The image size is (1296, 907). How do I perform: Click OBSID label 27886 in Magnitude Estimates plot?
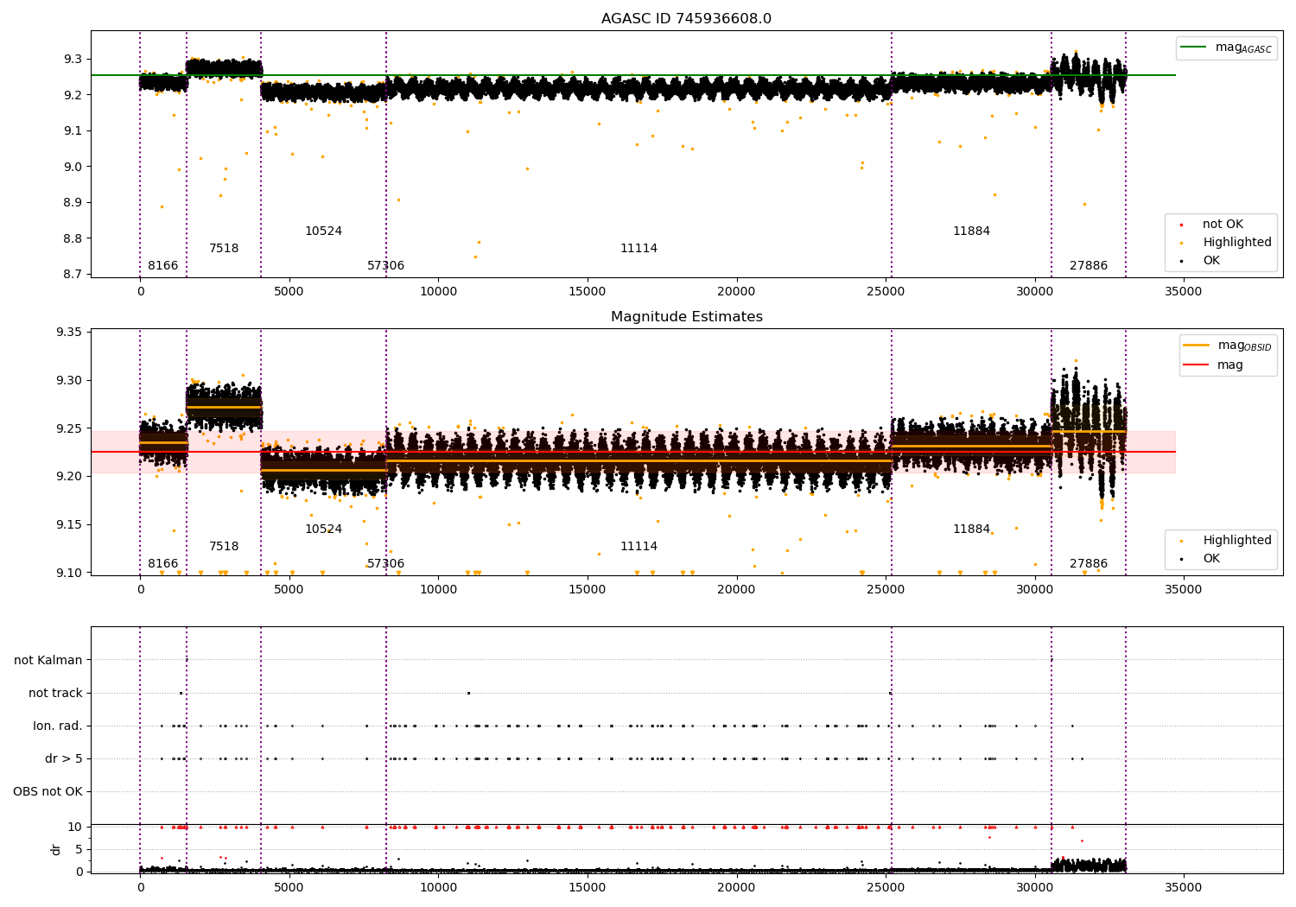[1088, 564]
